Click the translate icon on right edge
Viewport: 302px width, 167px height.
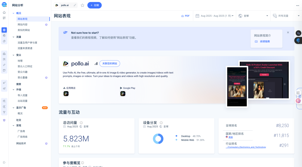point(298,33)
